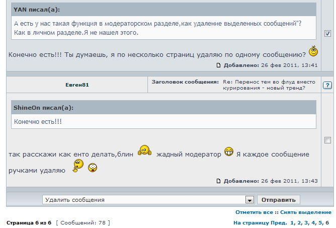Open the Евген81 author profile name

click(x=77, y=85)
